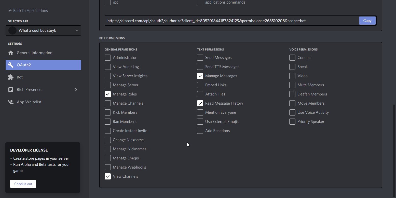The width and height of the screenshot is (396, 198).
Task: Enable the Connect voice permission
Action: (292, 58)
